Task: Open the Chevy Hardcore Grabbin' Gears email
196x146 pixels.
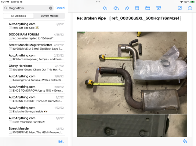Action: [36, 68]
